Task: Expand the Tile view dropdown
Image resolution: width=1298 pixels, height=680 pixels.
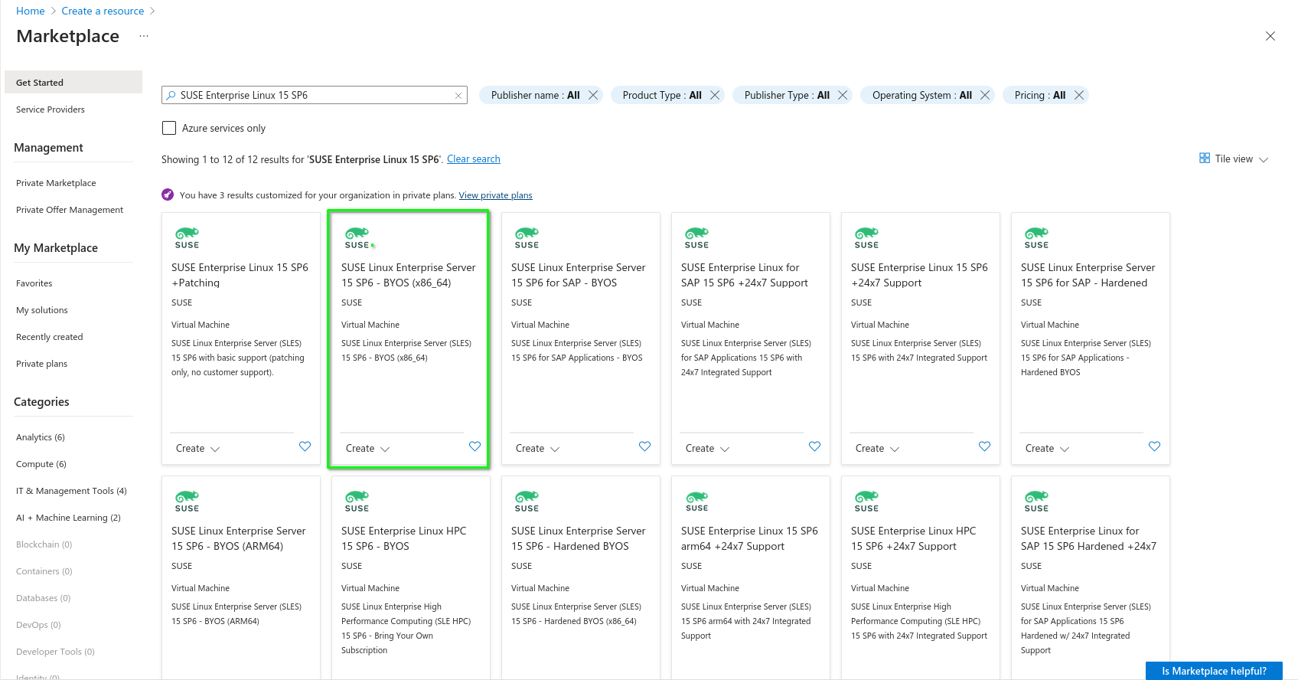Action: [1234, 159]
